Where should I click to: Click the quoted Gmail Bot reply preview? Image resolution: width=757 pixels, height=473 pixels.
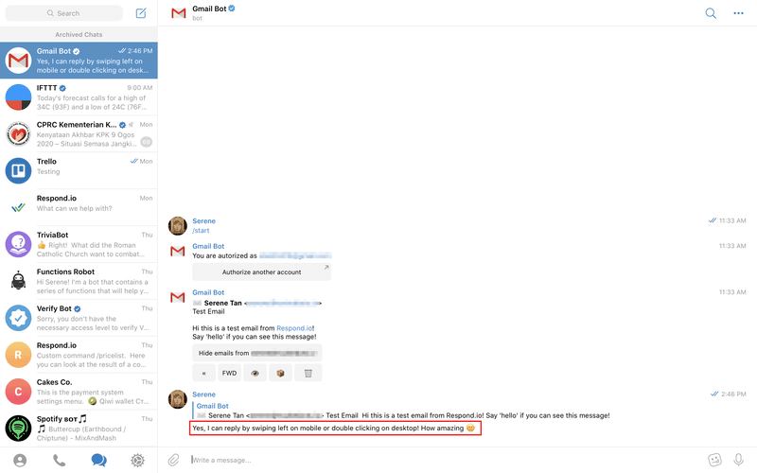tap(401, 411)
